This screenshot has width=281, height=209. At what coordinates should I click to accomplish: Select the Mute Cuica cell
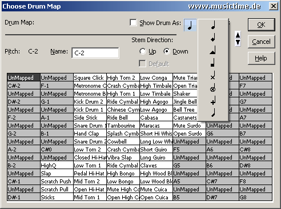[156, 189]
